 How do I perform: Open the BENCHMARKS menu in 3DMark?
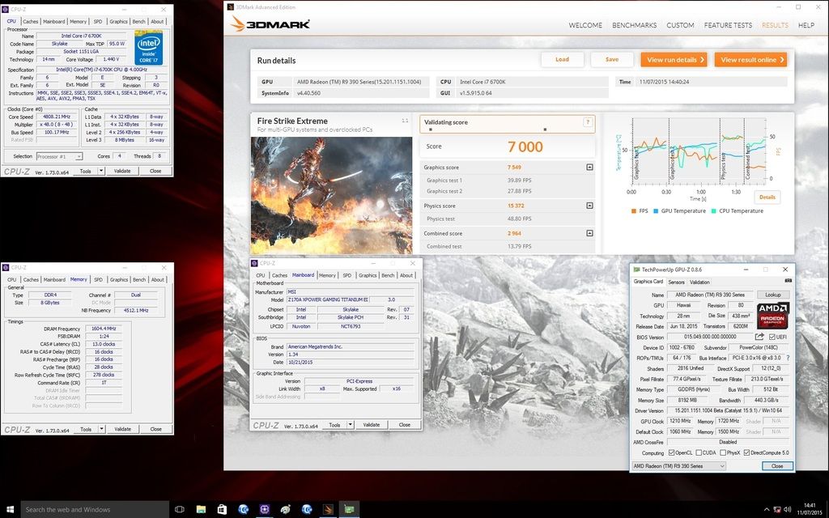point(634,25)
